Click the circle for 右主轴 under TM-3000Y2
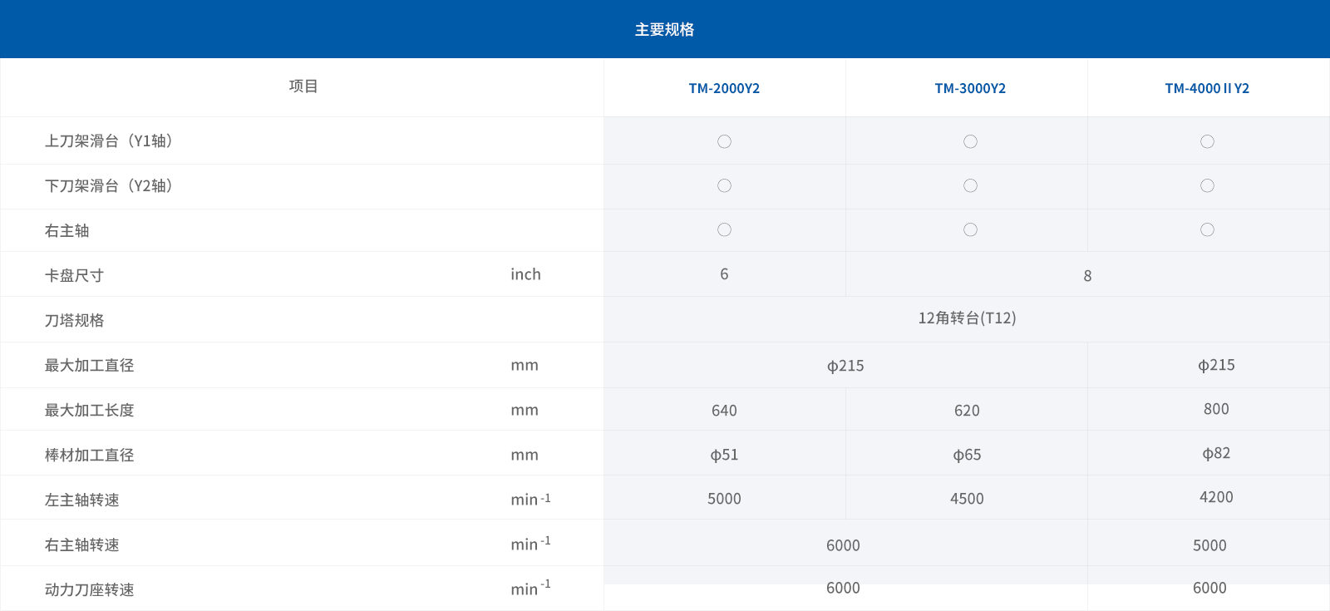The width and height of the screenshot is (1330, 611). click(970, 229)
